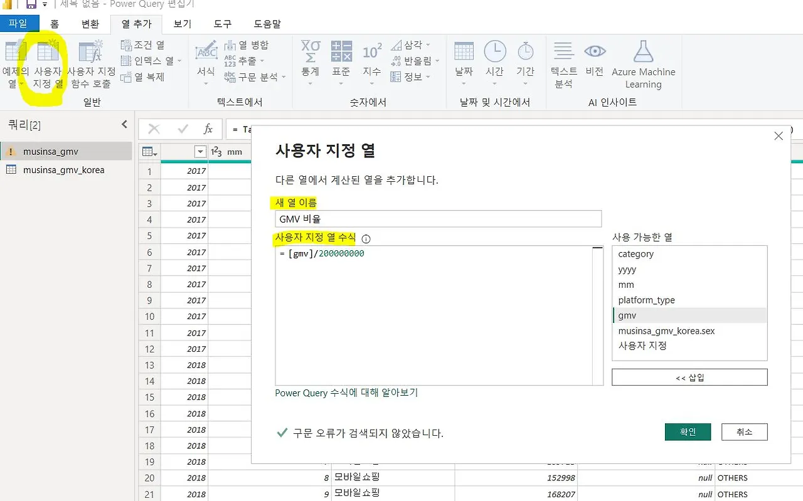Select musinsa_gmv query
The height and width of the screenshot is (501, 803).
tap(66, 151)
